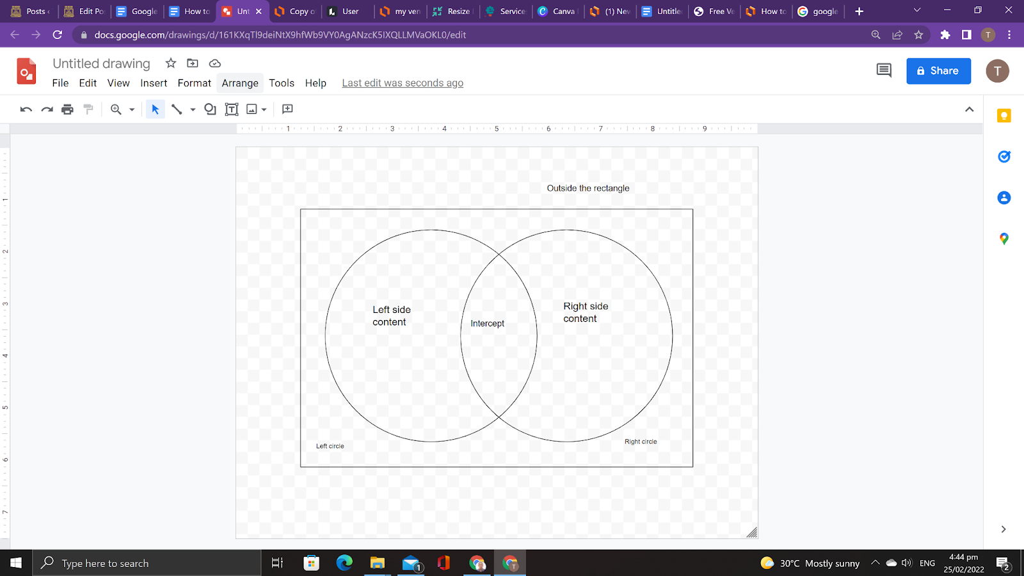Hide the menus with collapse arrow
This screenshot has height=576, width=1024.
click(x=969, y=109)
